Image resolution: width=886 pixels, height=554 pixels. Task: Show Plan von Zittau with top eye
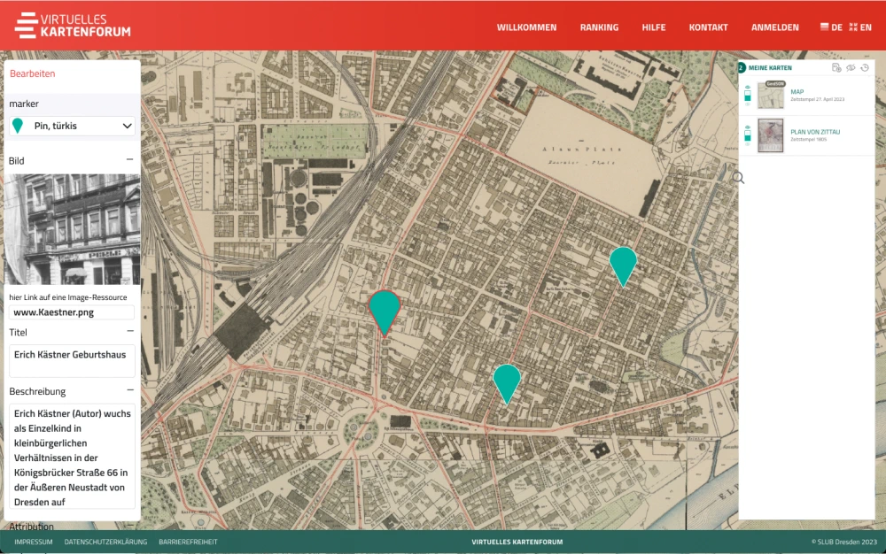pos(748,127)
